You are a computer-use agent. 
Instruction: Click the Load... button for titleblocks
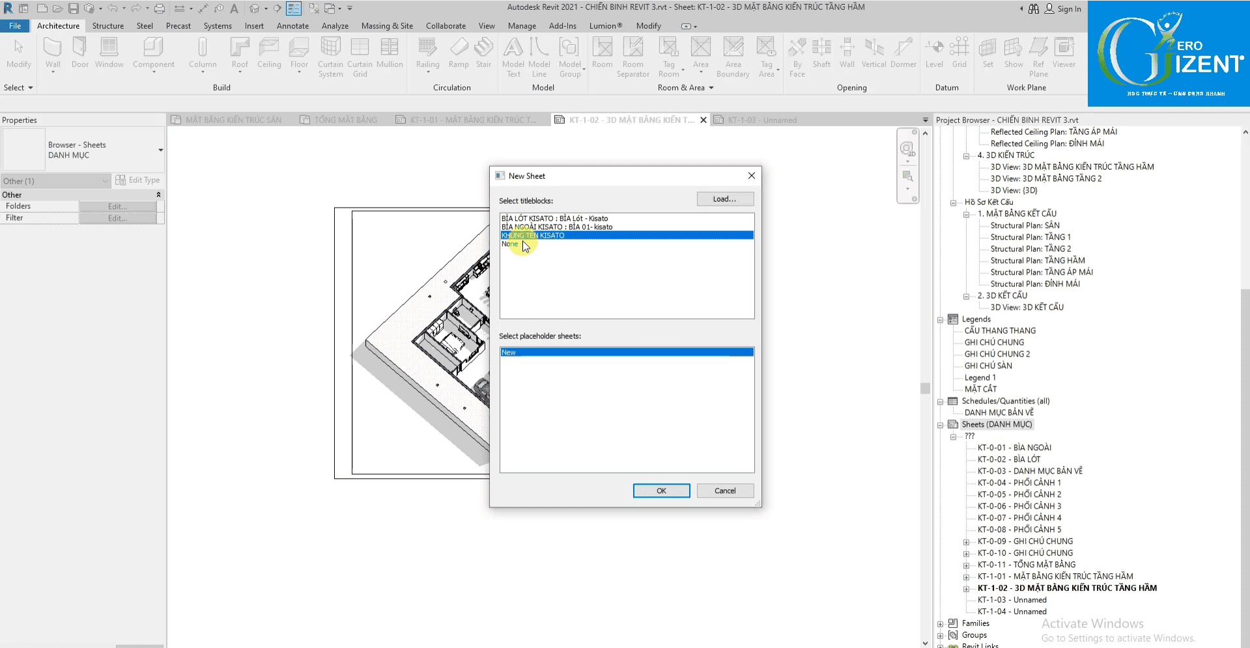click(x=724, y=199)
